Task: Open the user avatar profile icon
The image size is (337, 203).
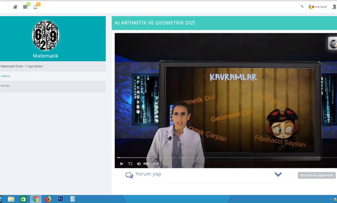Action: point(334,7)
